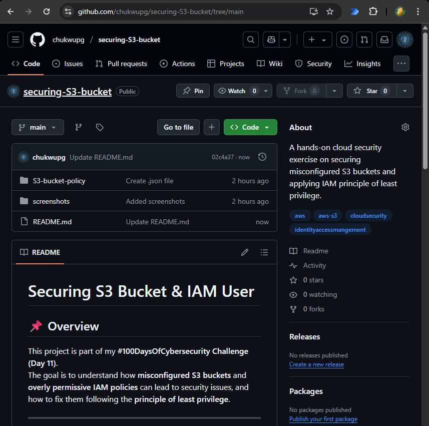Click the identityaccessmangement topic tag
This screenshot has height=426, width=429.
[330, 230]
